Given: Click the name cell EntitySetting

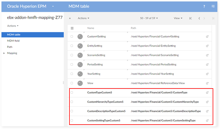Looking at the screenshot, I should (95, 46).
